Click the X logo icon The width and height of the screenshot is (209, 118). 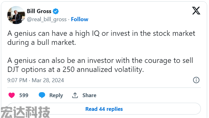pyautogui.click(x=196, y=11)
